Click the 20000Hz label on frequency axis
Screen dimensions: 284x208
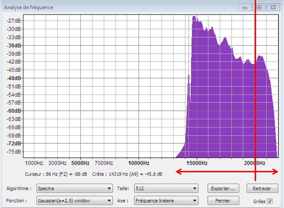(x=254, y=163)
